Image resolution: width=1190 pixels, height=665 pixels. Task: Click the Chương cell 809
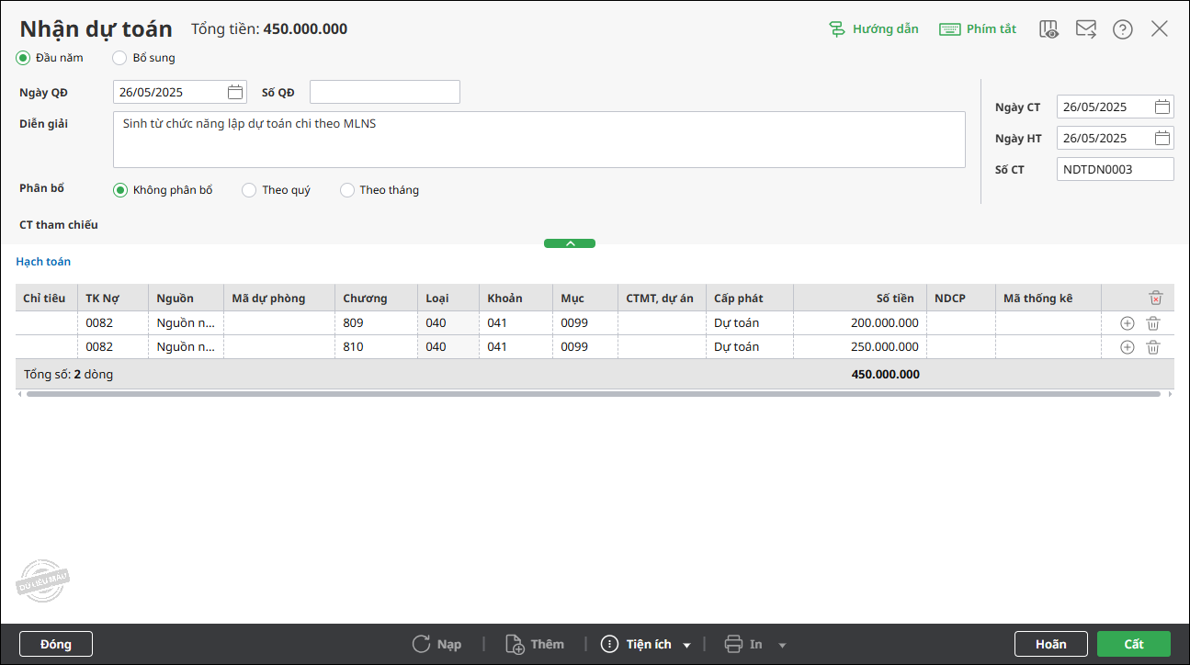tap(376, 323)
